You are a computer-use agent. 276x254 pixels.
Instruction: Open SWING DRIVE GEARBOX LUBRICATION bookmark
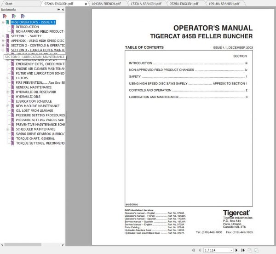[40, 134]
